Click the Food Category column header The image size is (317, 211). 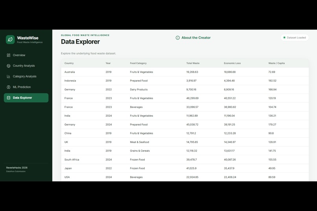click(x=138, y=63)
